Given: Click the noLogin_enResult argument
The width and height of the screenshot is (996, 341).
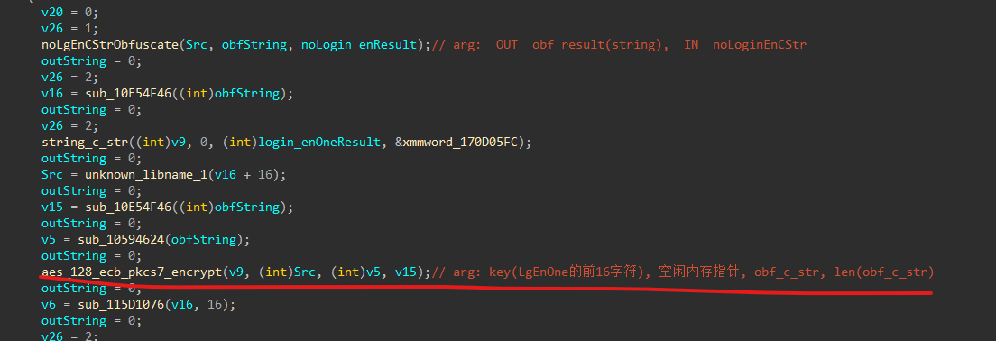Looking at the screenshot, I should tap(361, 44).
